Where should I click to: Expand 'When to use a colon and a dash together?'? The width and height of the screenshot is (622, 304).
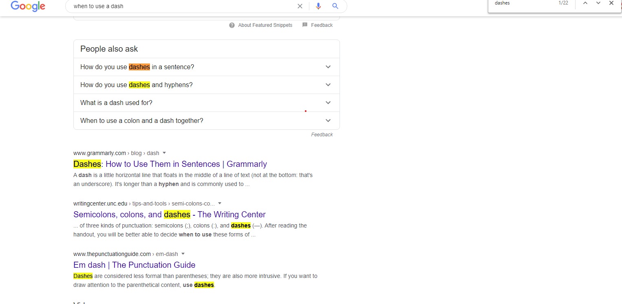pyautogui.click(x=206, y=120)
